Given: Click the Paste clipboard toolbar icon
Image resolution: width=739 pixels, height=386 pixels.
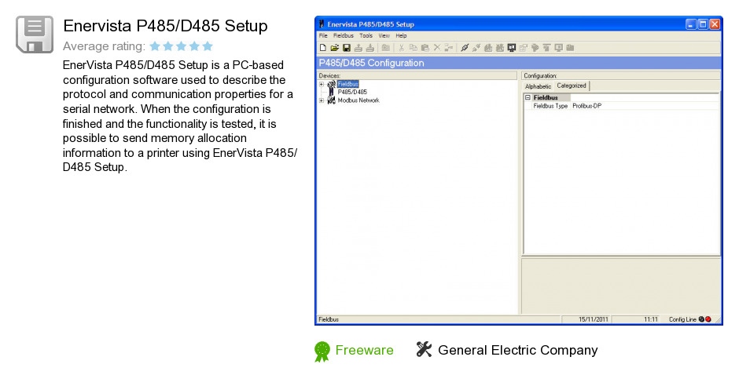Looking at the screenshot, I should [425, 48].
